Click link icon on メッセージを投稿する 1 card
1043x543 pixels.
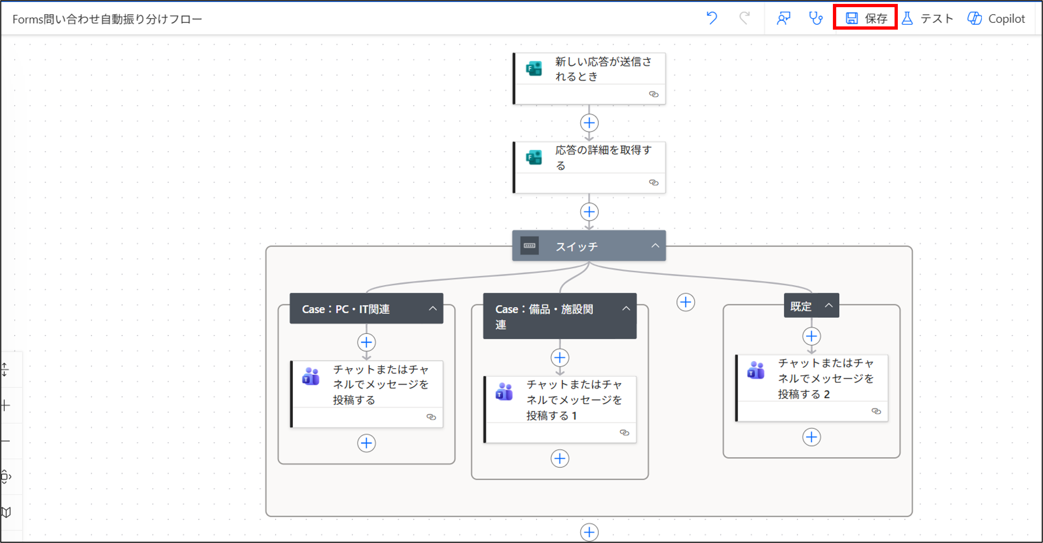click(x=624, y=433)
